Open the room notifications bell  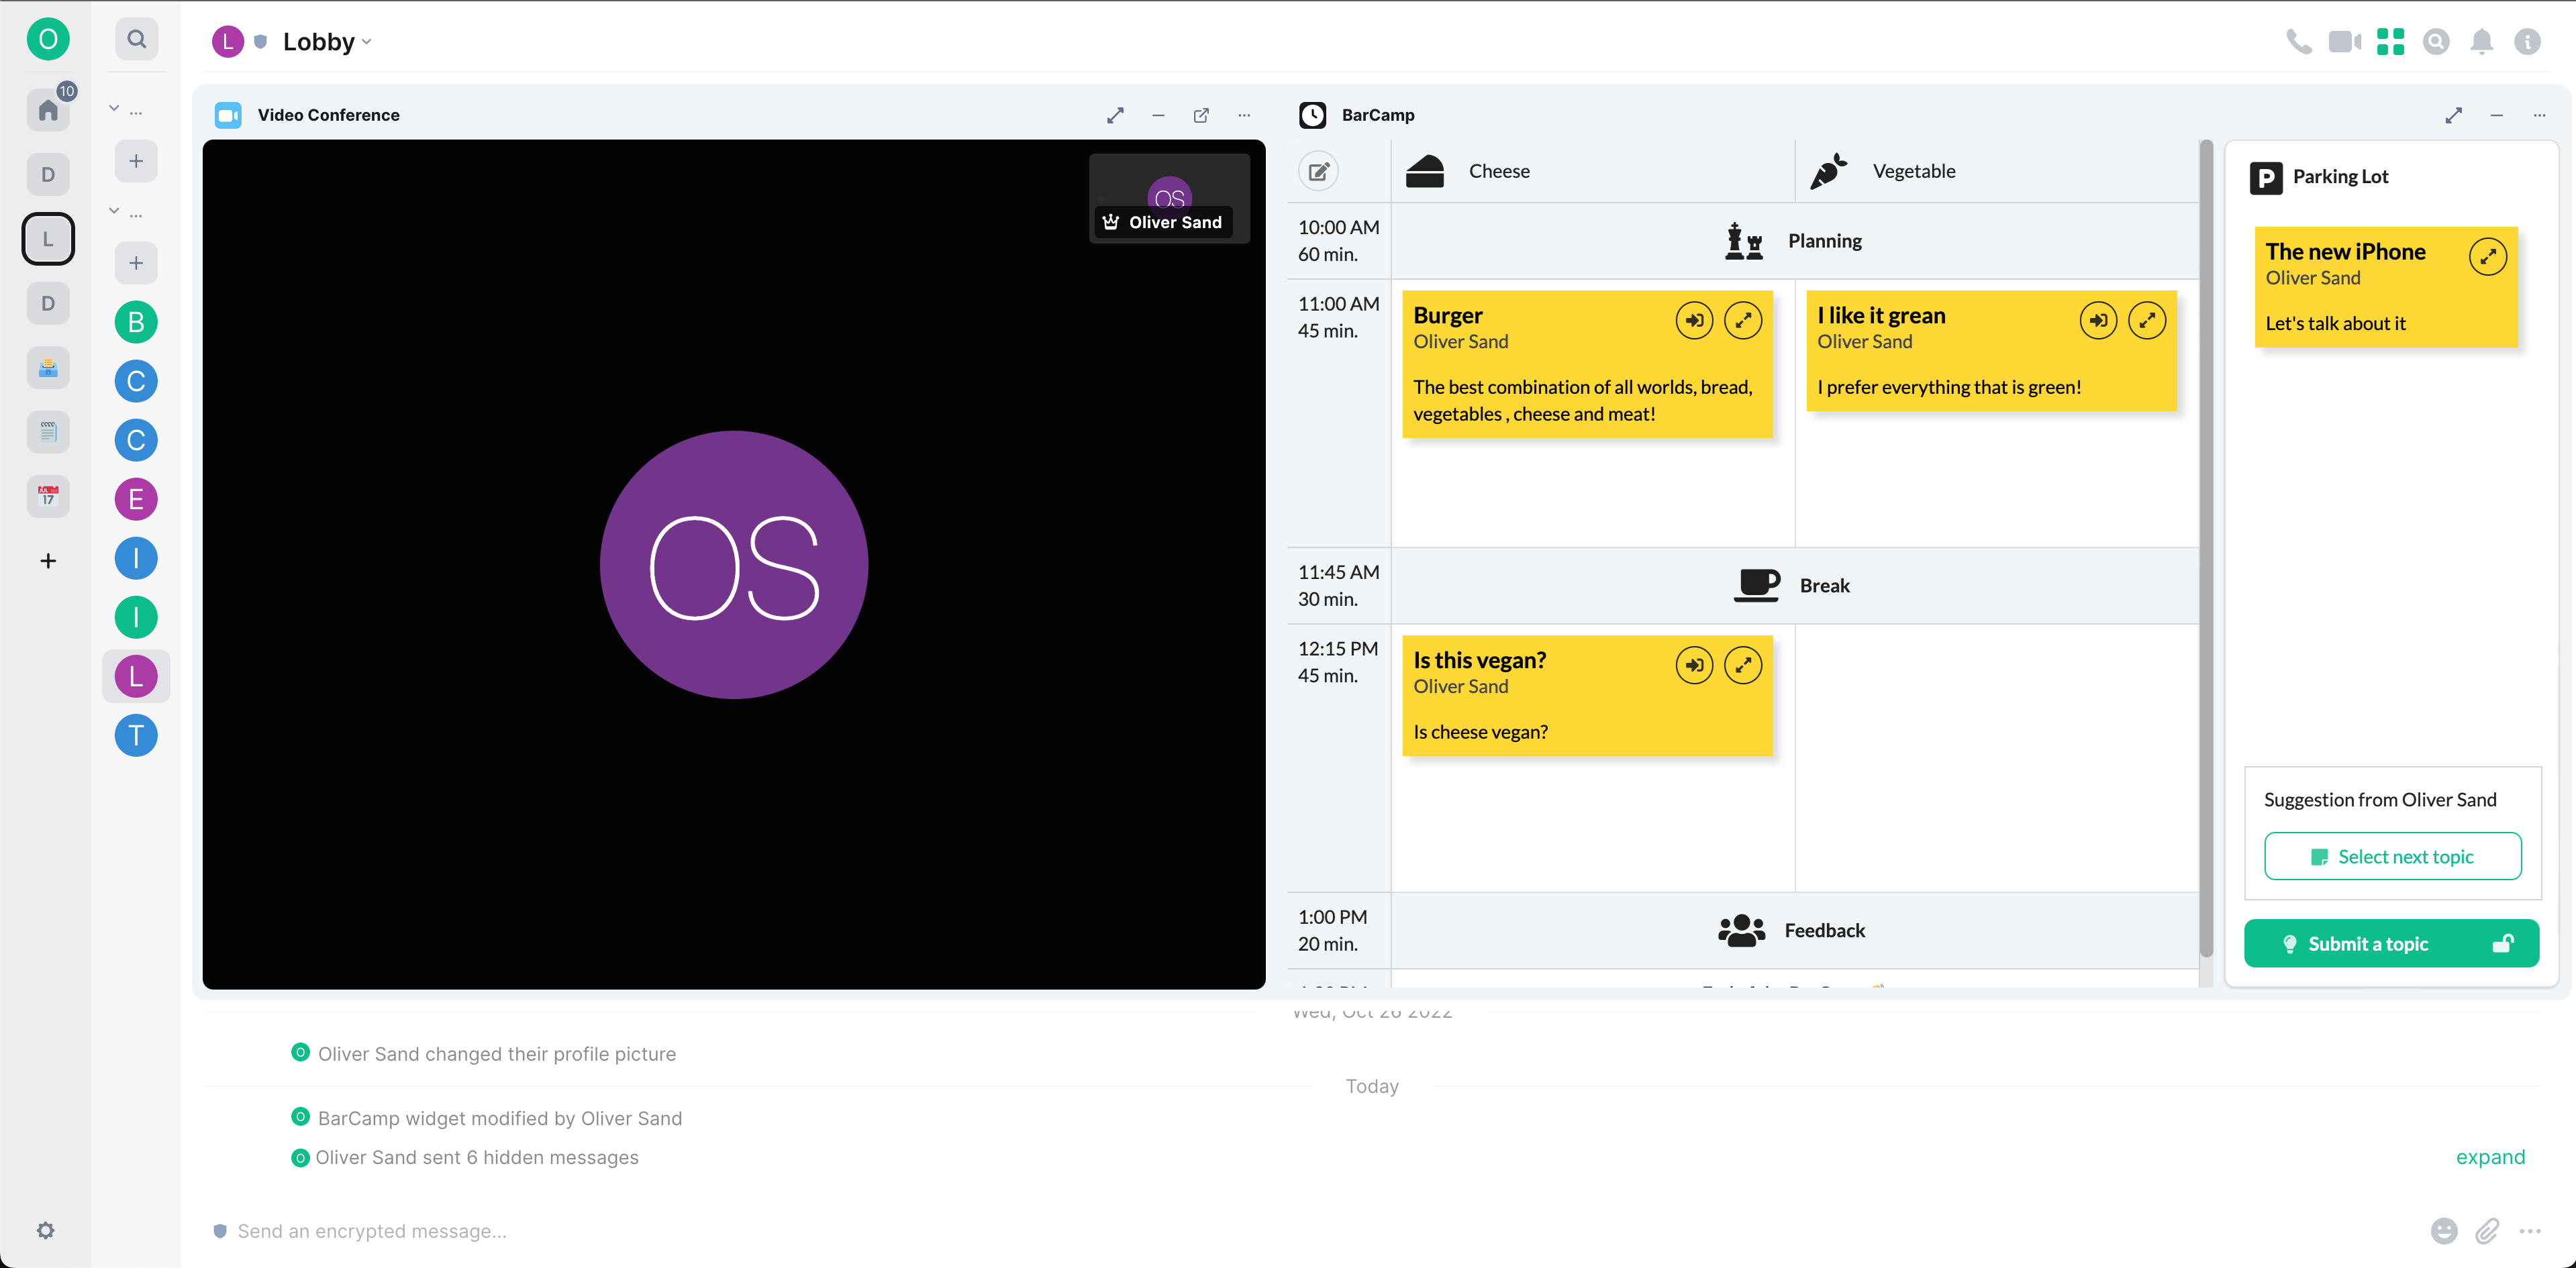coord(2481,41)
